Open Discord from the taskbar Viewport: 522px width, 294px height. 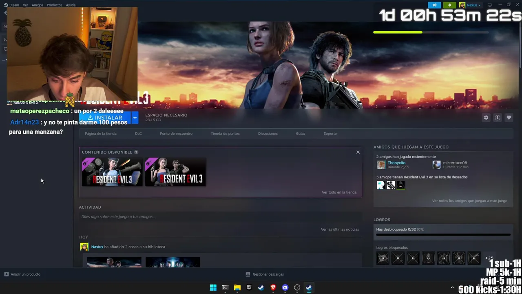(x=285, y=287)
